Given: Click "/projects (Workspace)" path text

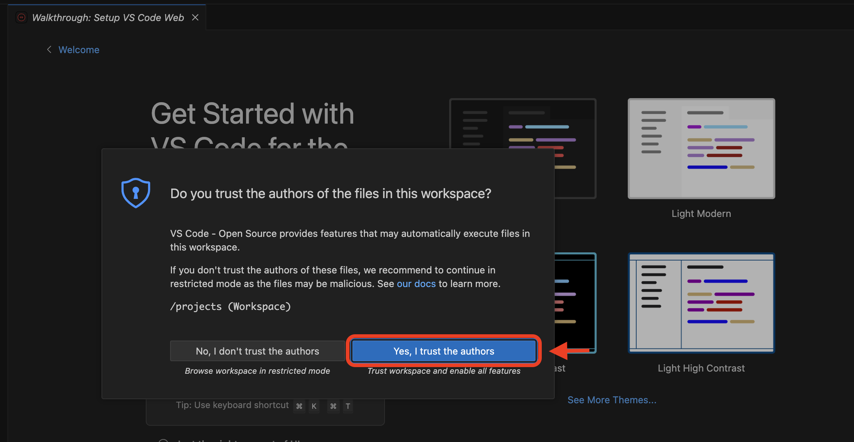Looking at the screenshot, I should coord(230,307).
